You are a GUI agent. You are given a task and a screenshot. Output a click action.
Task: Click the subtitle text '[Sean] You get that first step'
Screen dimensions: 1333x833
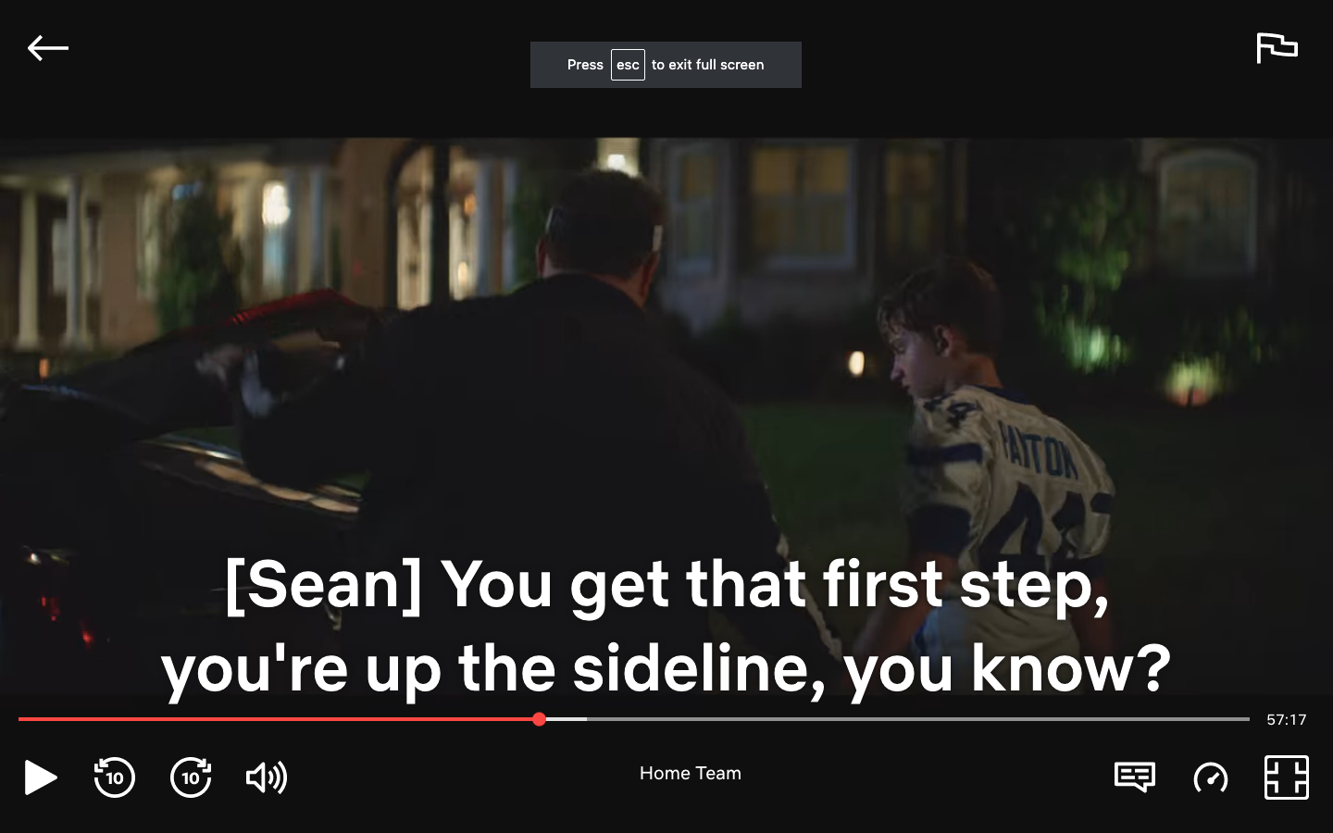tap(666, 585)
